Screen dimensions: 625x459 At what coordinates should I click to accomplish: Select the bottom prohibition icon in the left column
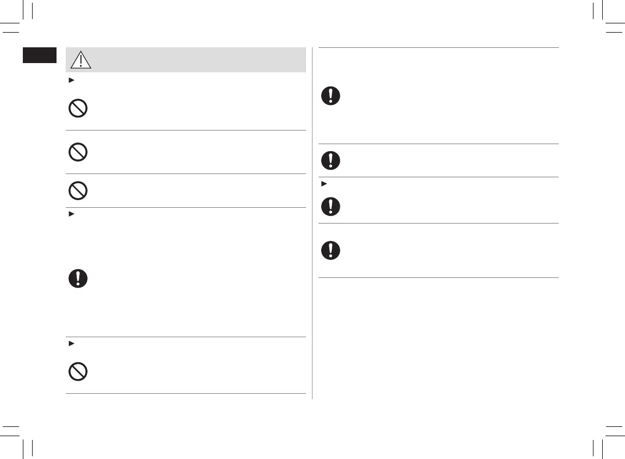point(78,371)
